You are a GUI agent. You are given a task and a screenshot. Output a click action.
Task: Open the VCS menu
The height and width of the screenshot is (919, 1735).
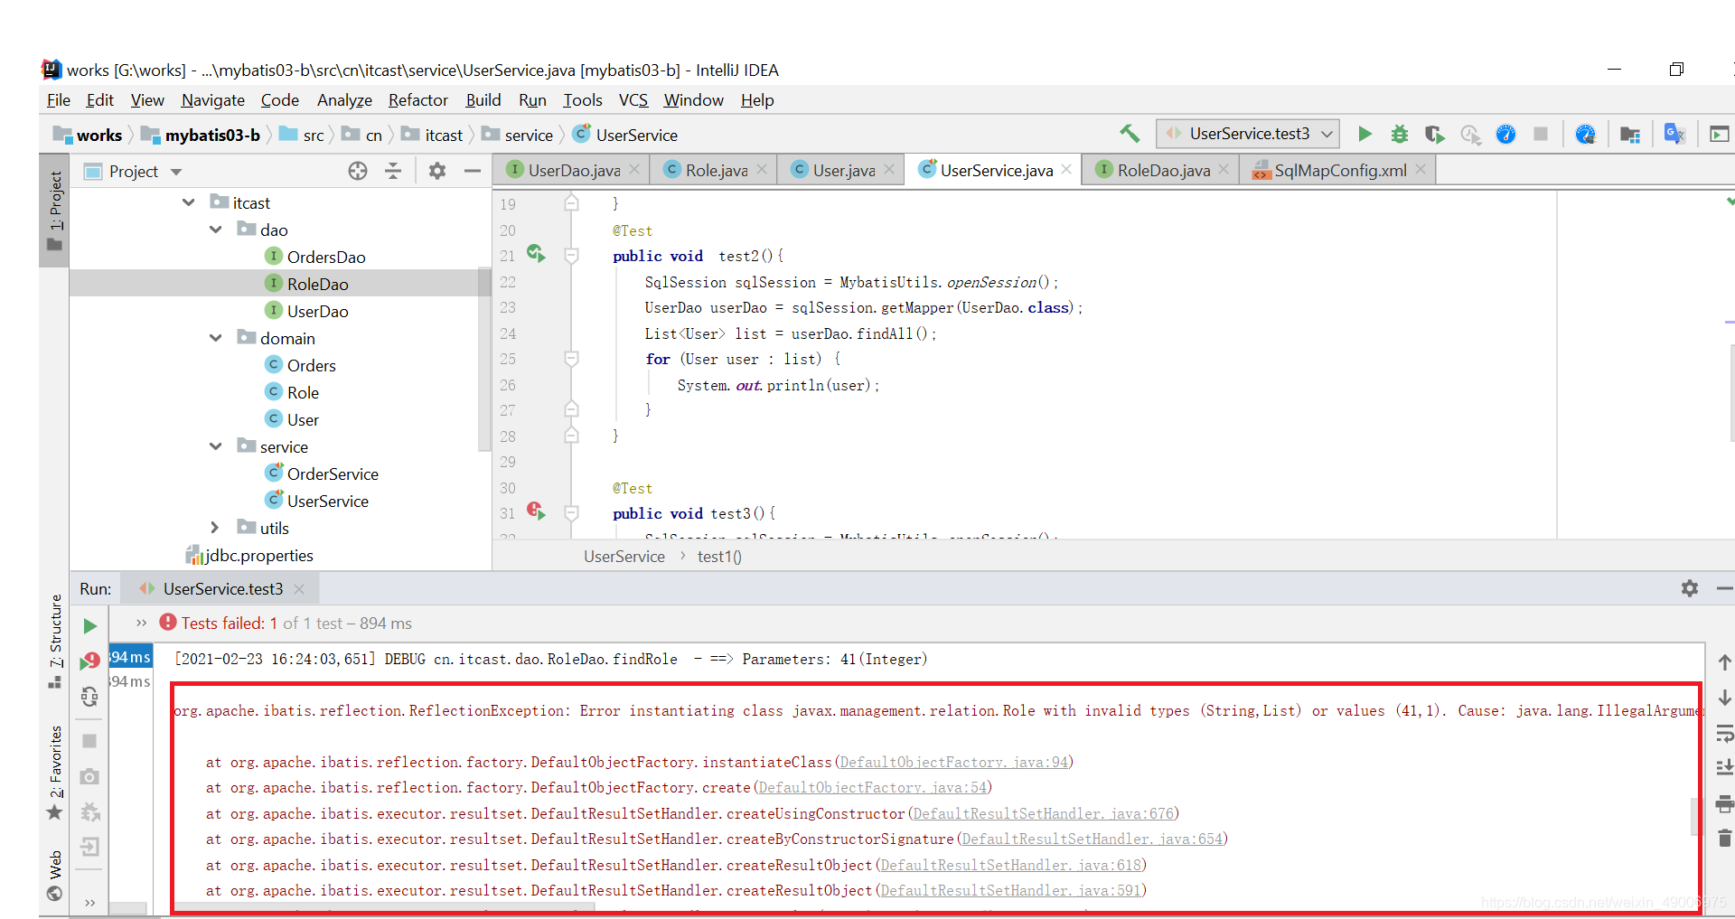[x=633, y=100]
